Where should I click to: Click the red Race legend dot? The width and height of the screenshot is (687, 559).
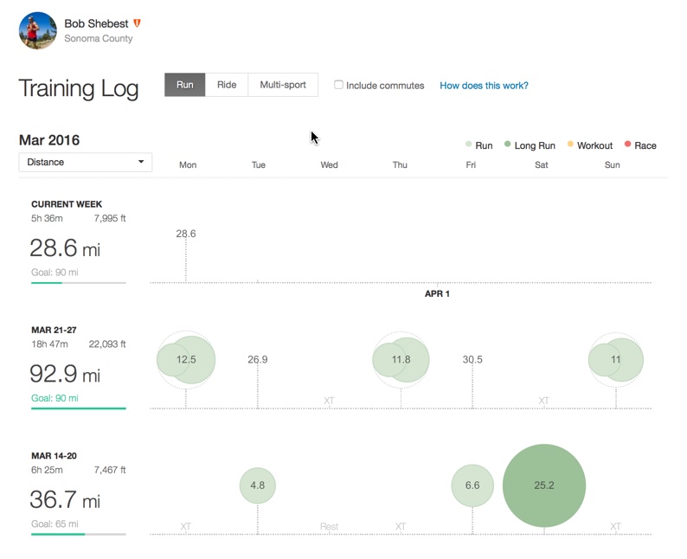627,145
